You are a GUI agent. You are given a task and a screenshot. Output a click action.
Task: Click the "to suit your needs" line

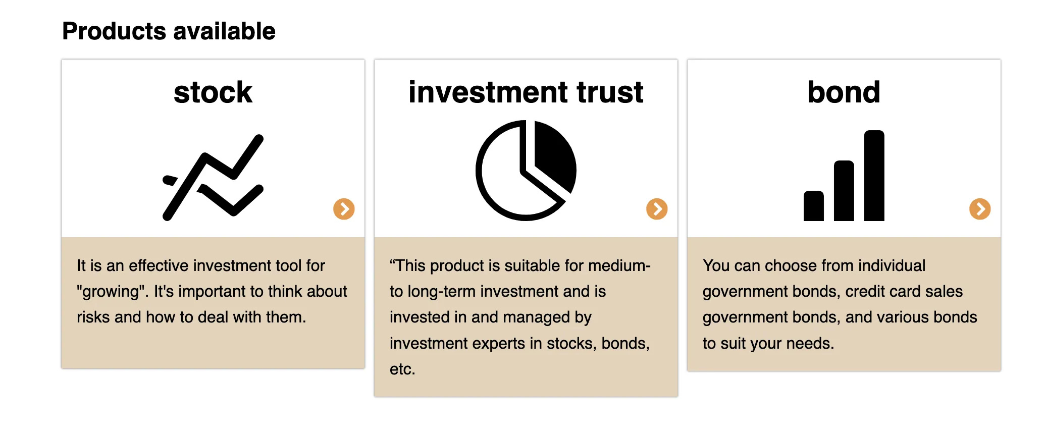click(x=768, y=343)
